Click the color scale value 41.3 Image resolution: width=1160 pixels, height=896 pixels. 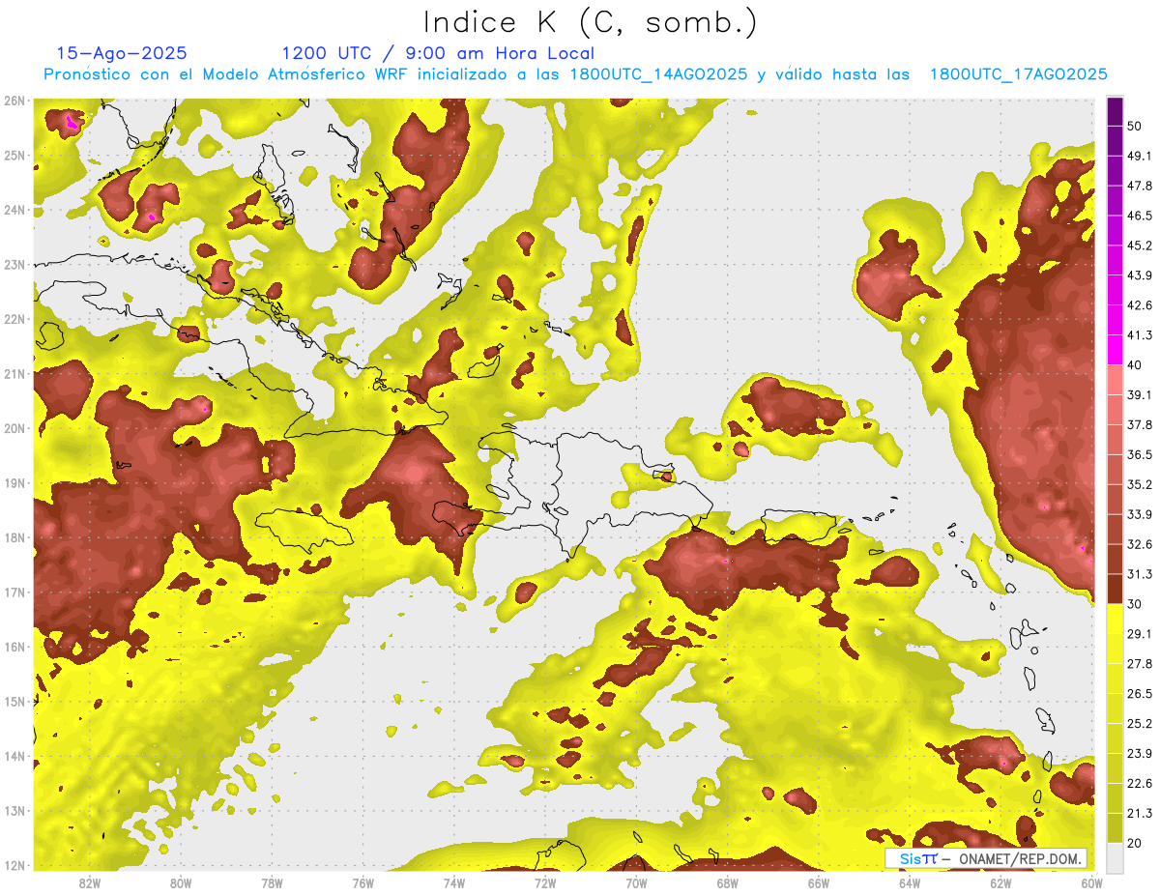pos(1139,335)
